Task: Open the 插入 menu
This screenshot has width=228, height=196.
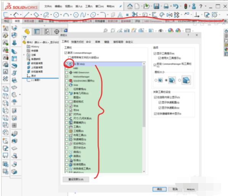Action: point(79,6)
